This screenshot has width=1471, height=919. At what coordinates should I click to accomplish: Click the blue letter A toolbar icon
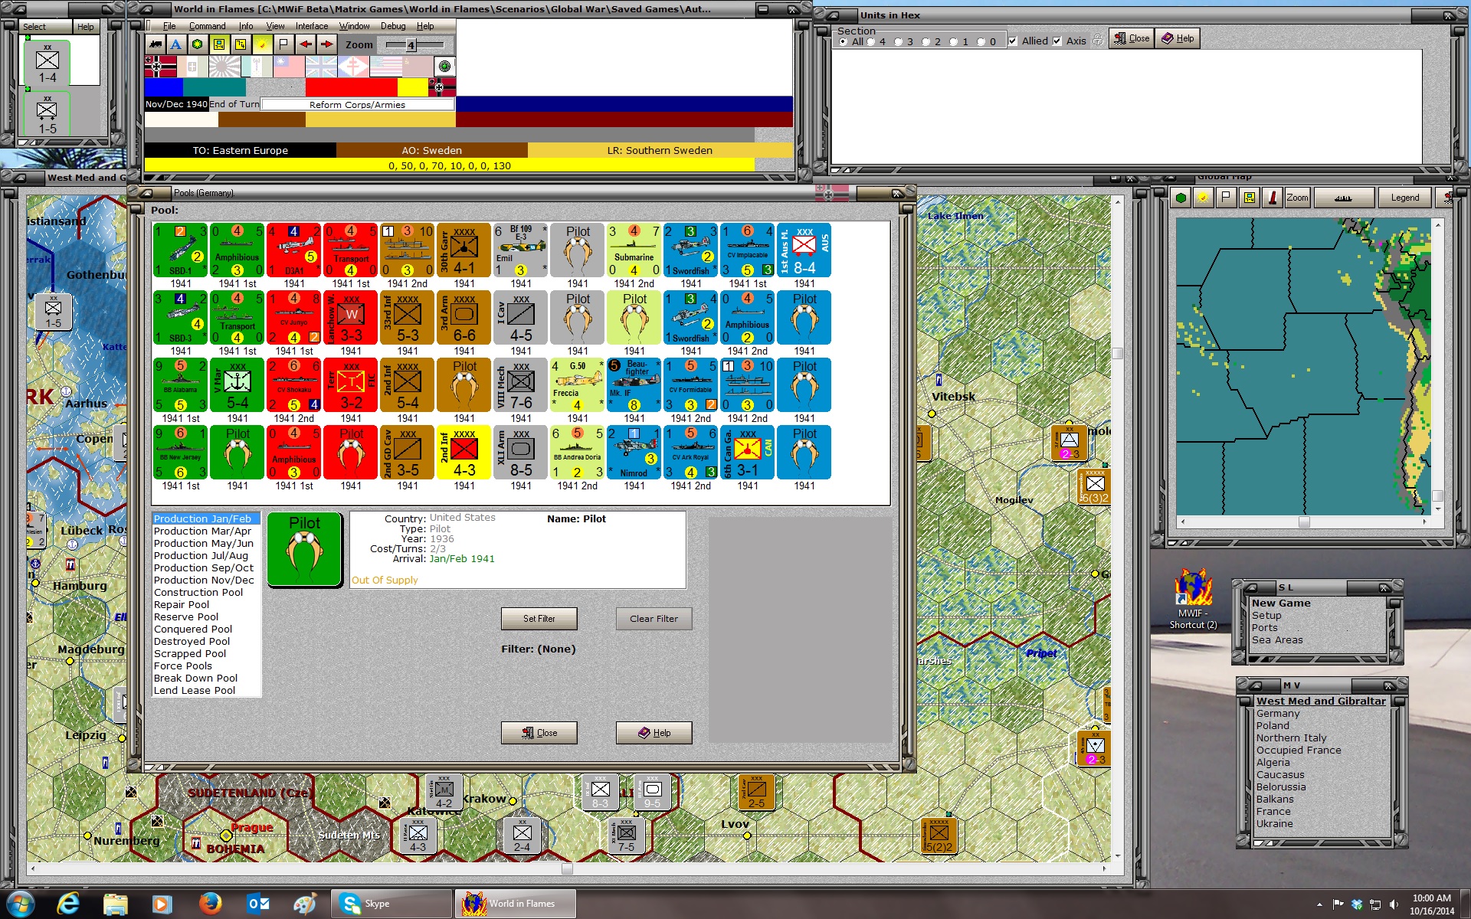tap(176, 44)
